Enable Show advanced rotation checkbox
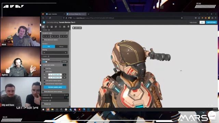 point(43,40)
